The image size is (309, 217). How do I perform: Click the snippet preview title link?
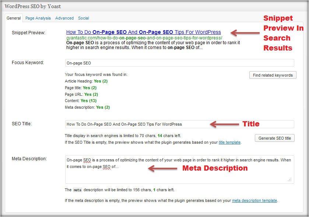click(x=144, y=32)
